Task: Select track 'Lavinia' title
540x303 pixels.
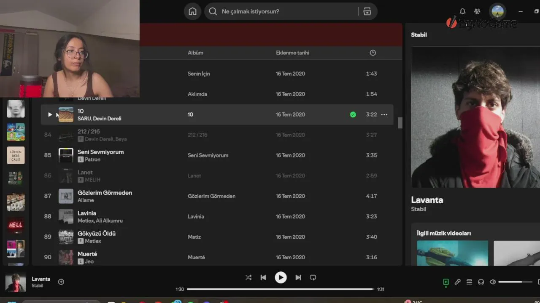Action: (87, 213)
